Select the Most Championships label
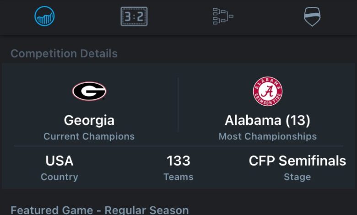 pyautogui.click(x=268, y=136)
